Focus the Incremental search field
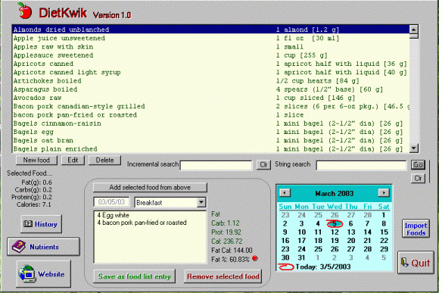Viewport: 439px width, 293px height. pos(216,165)
